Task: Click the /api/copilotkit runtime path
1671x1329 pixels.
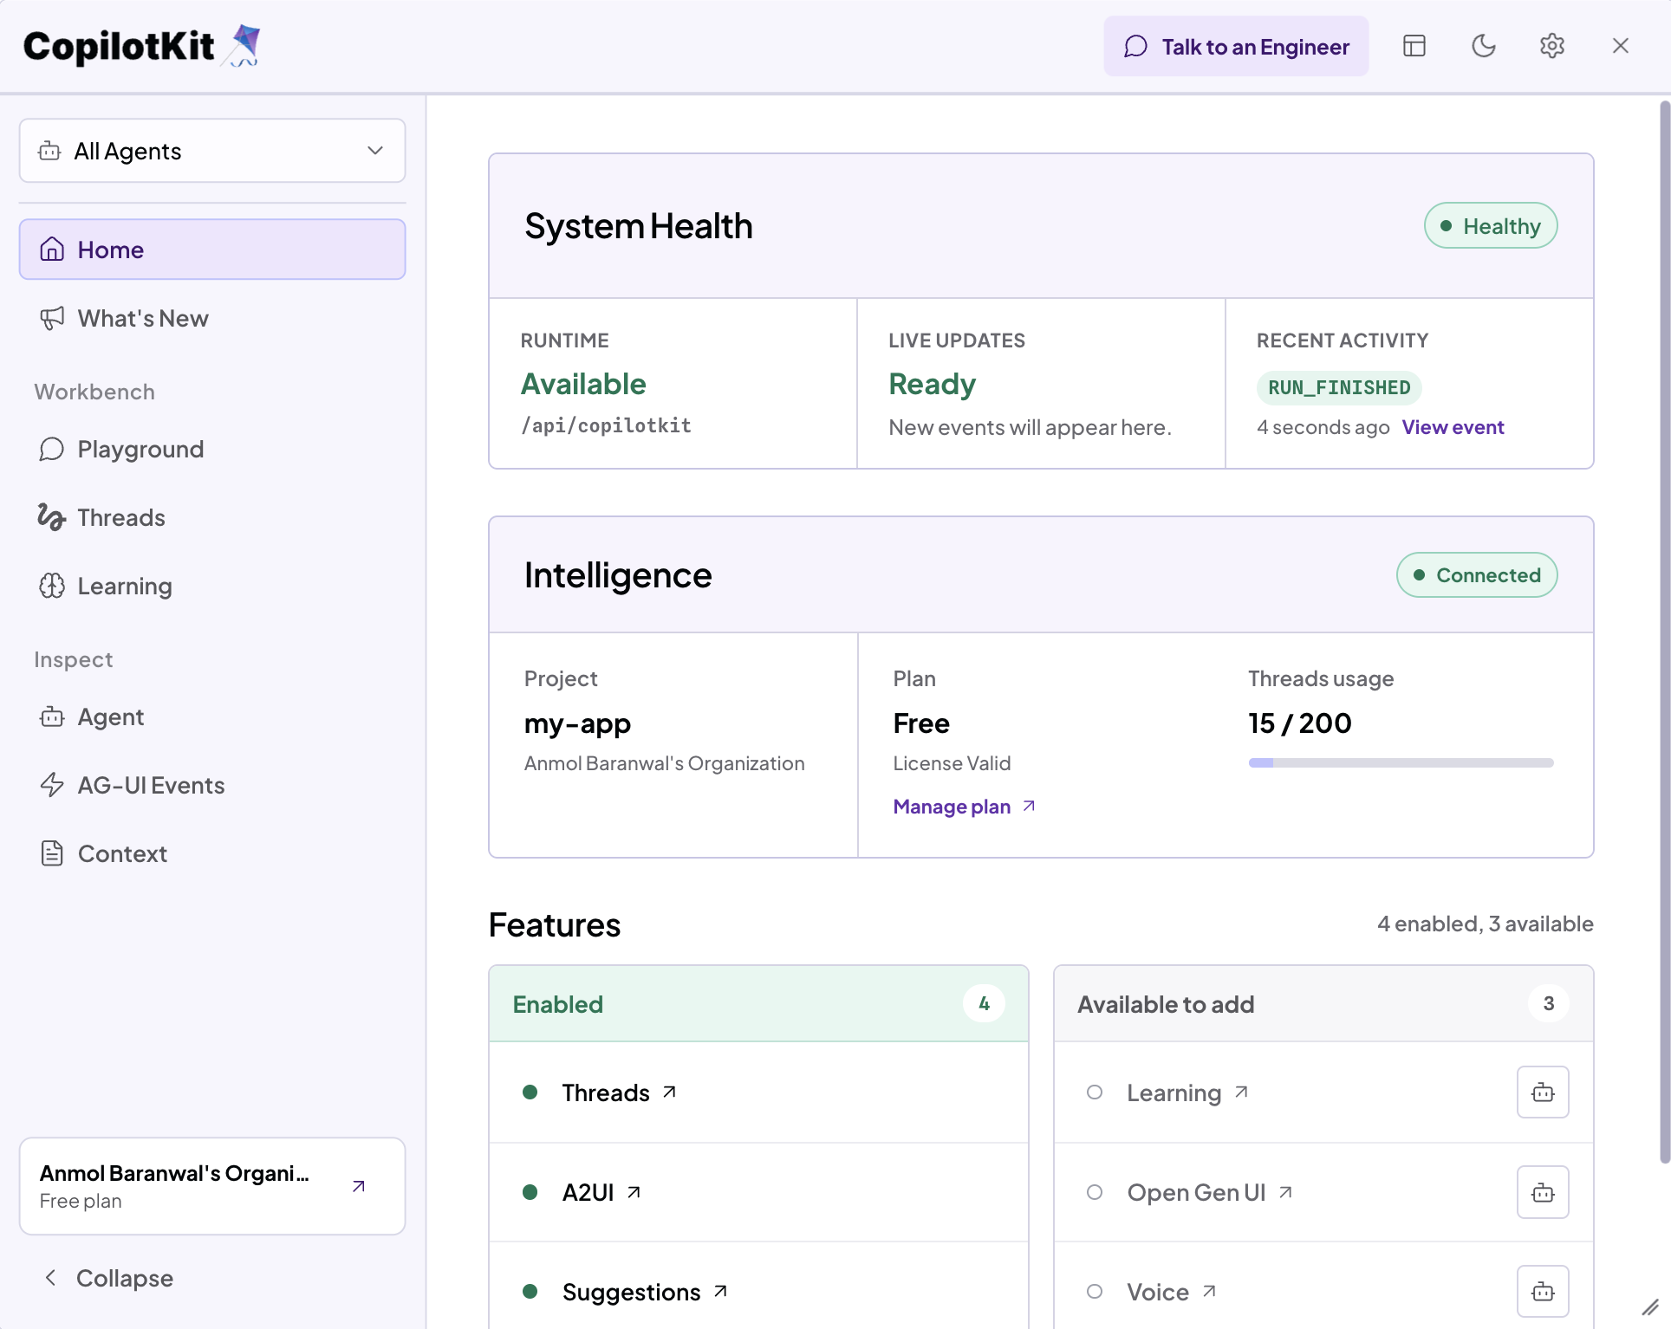Action: point(606,425)
